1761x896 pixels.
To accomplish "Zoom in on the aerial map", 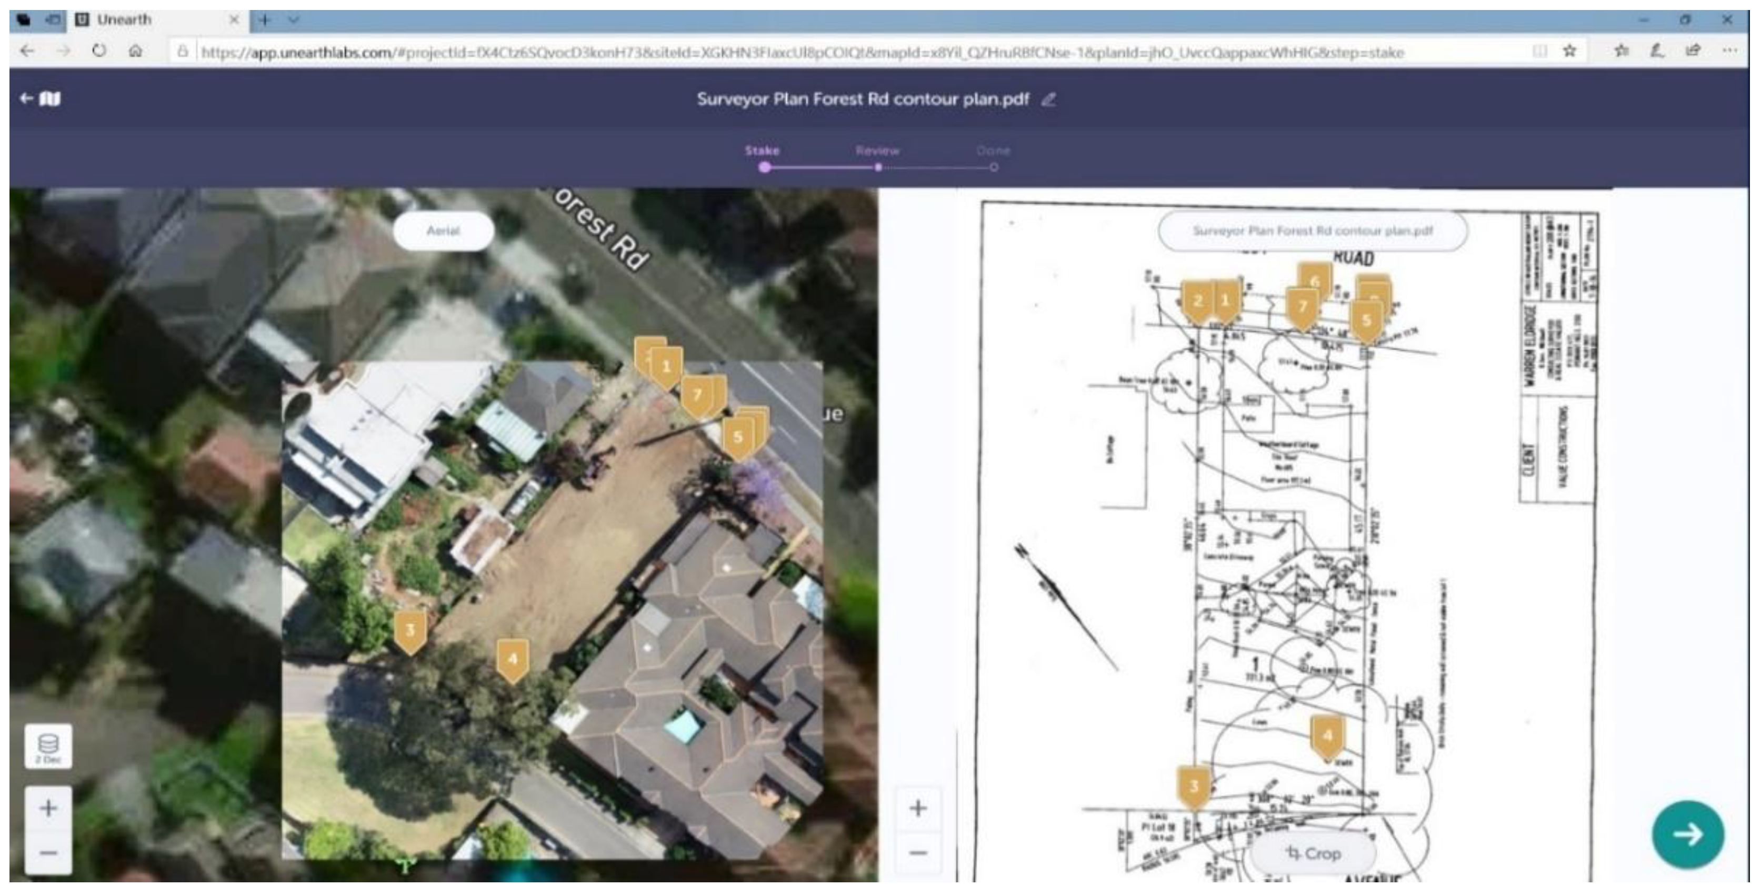I will 48,809.
